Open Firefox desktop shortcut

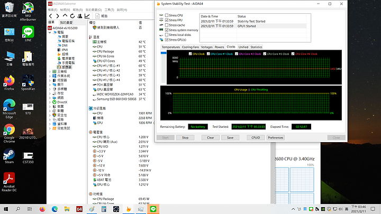pyautogui.click(x=9, y=83)
